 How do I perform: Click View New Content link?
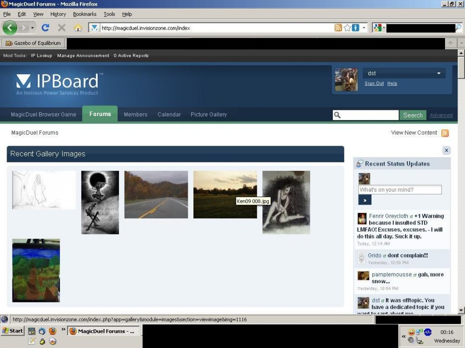pyautogui.click(x=414, y=133)
